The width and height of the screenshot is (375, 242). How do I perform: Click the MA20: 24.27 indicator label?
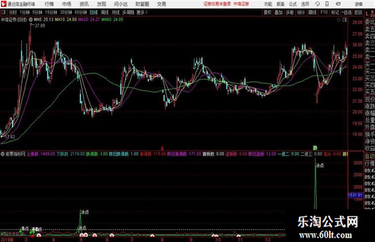89,19
